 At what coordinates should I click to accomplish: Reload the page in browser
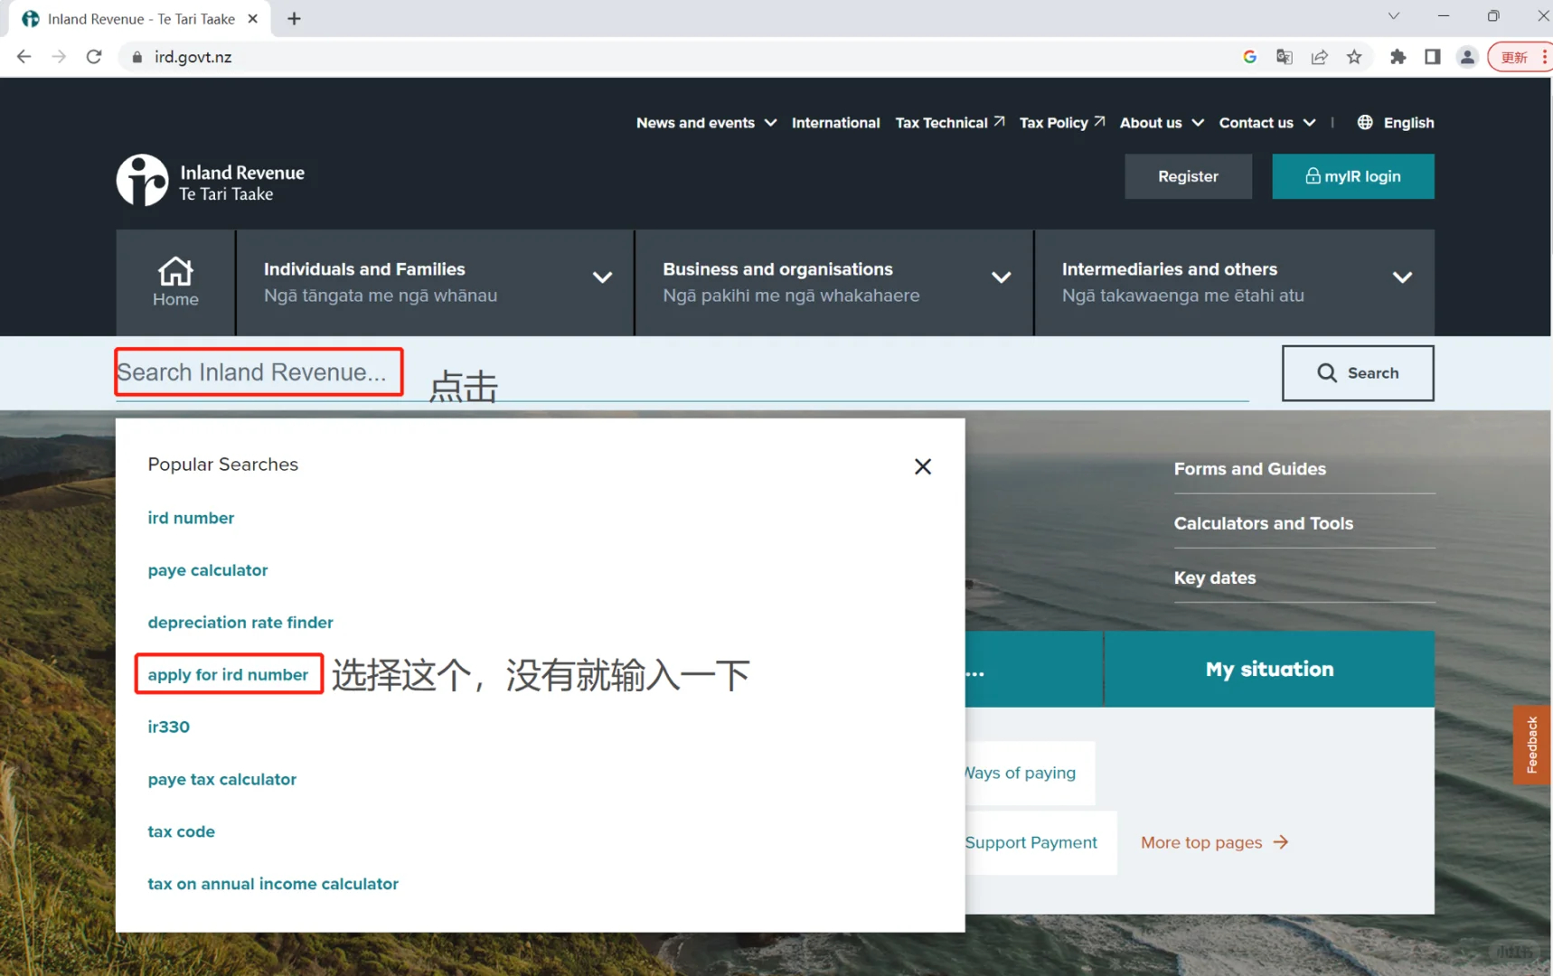94,57
